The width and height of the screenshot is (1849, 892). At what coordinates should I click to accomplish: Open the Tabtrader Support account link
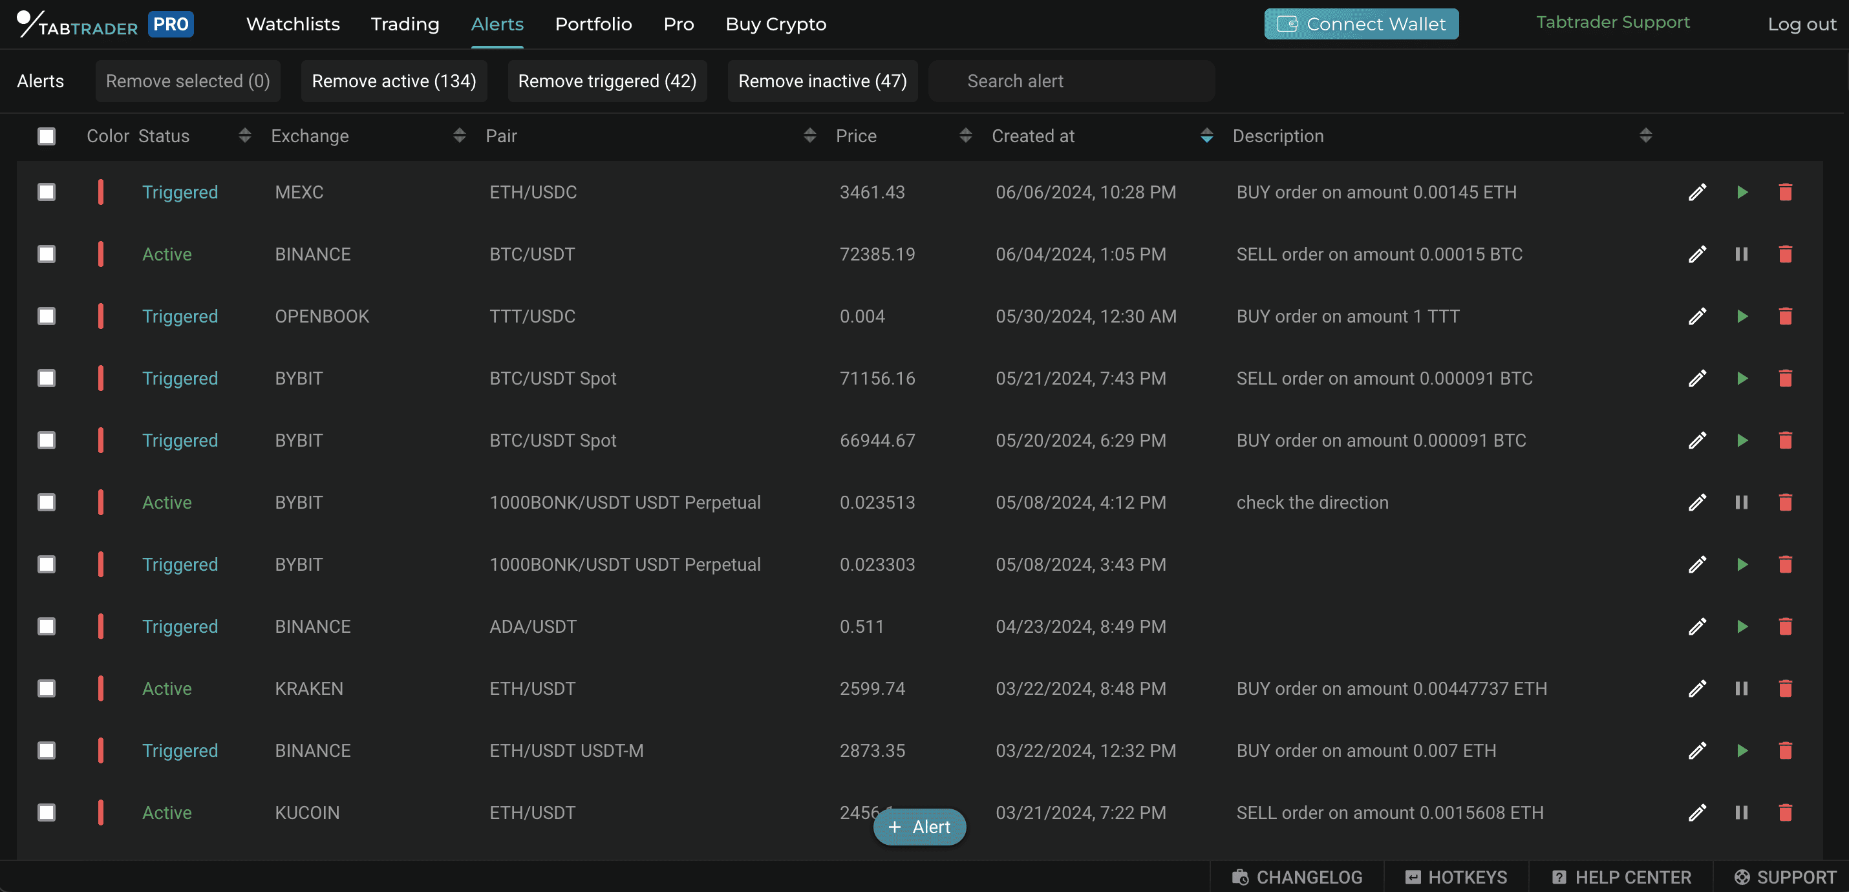(1613, 22)
